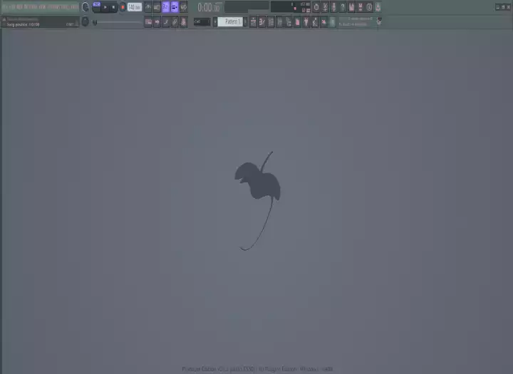This screenshot has width=513, height=374.
Task: Open the Piano roll view icon
Action: [262, 22]
